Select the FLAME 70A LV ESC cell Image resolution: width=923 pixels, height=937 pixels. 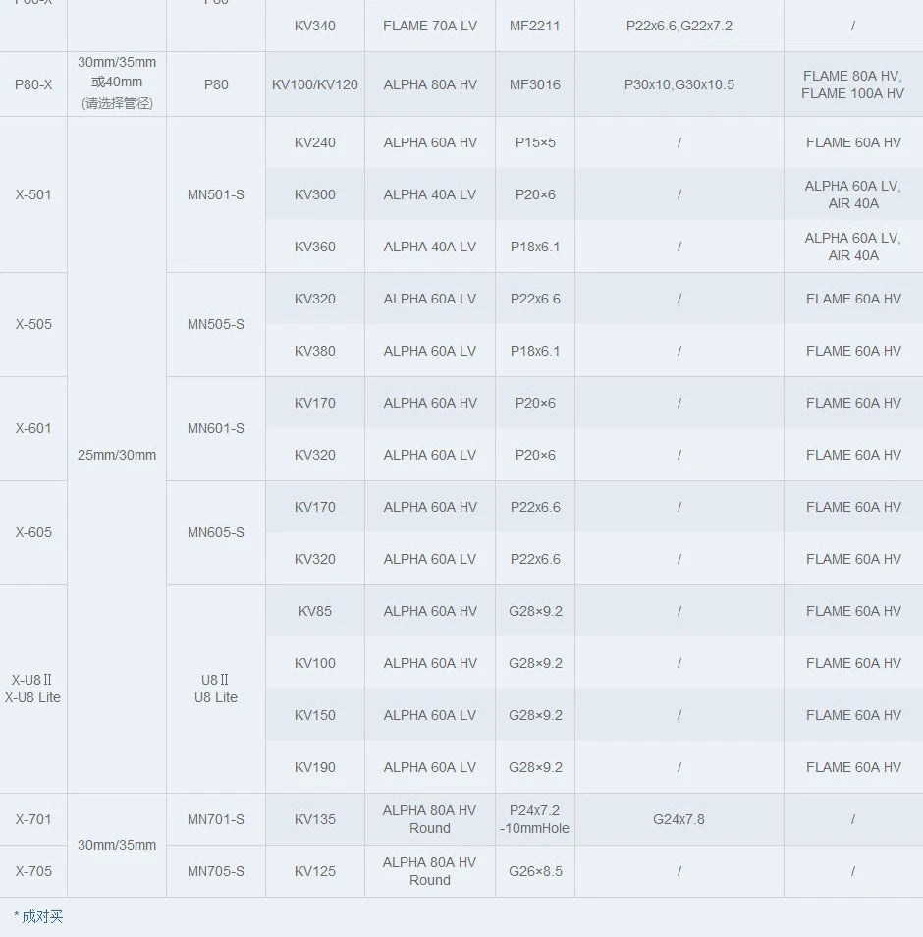(430, 26)
